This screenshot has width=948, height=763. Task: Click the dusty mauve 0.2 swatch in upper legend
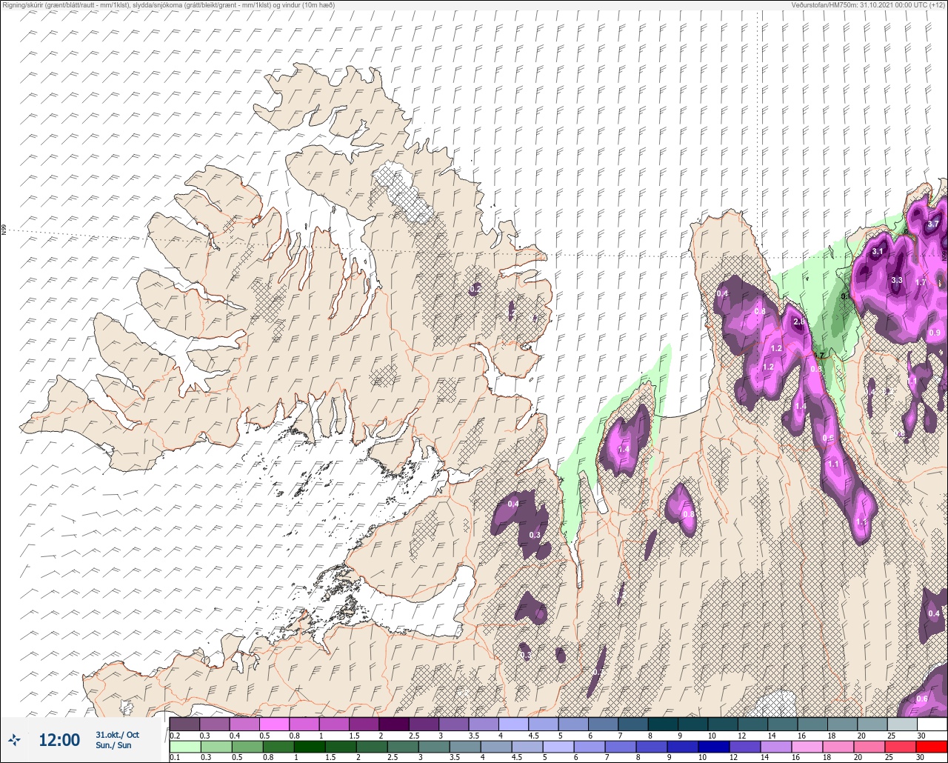(x=184, y=724)
